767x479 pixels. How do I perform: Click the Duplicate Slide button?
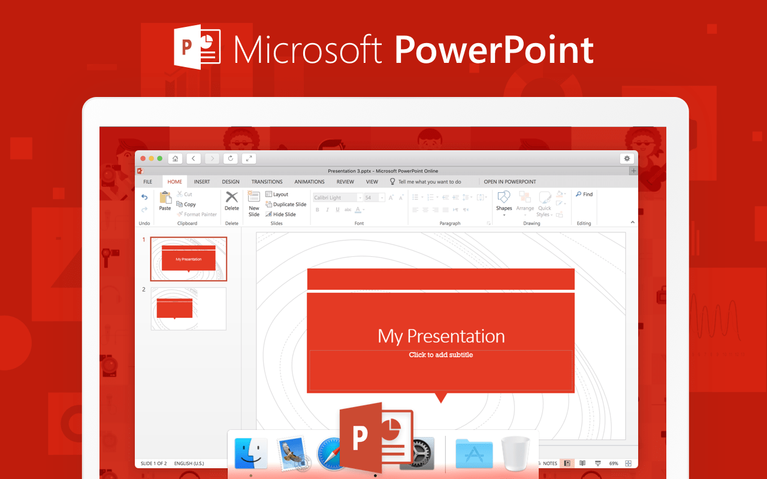[x=286, y=204]
